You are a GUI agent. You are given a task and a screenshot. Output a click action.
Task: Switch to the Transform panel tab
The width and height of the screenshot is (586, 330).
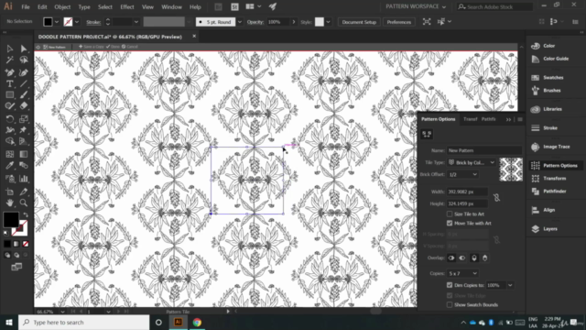click(470, 119)
